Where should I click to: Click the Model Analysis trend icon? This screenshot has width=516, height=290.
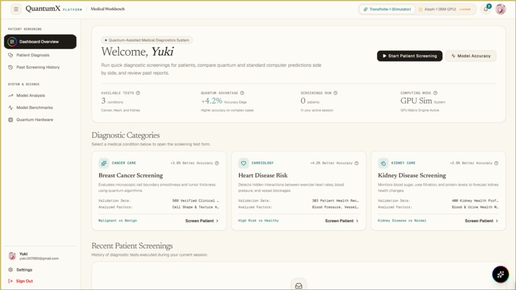click(x=10, y=95)
